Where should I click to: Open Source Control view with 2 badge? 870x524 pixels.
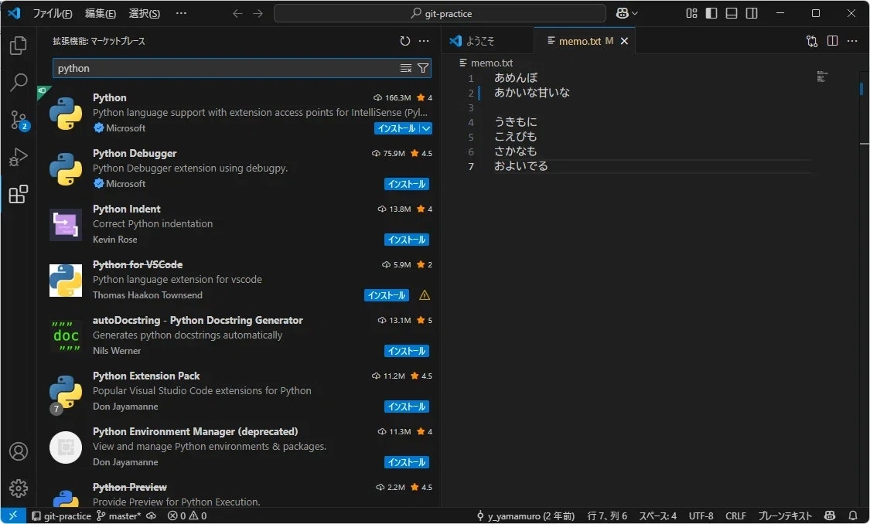click(19, 120)
